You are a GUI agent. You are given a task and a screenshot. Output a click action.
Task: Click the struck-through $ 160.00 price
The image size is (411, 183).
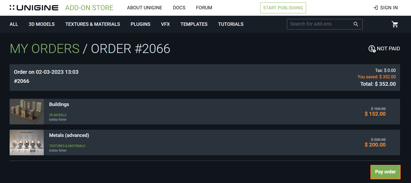click(378, 109)
